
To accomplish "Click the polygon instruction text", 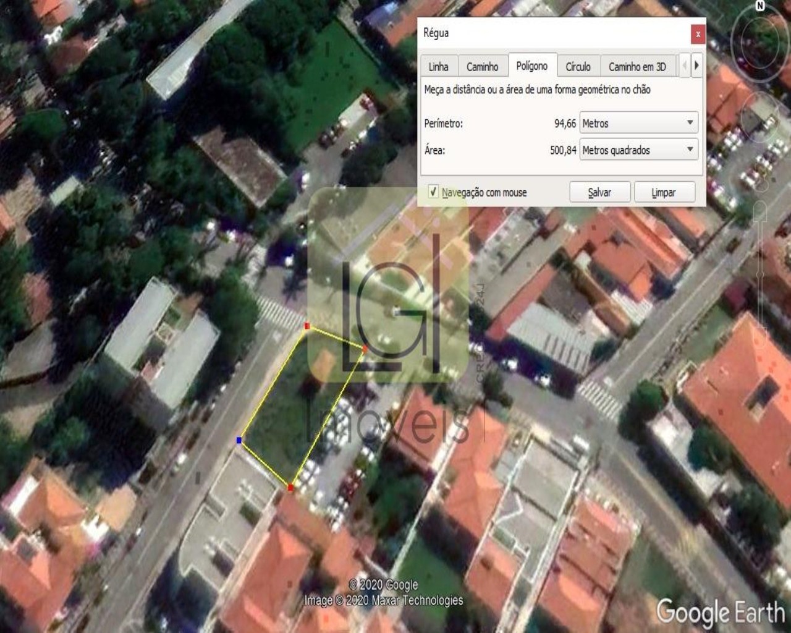I will click(537, 90).
